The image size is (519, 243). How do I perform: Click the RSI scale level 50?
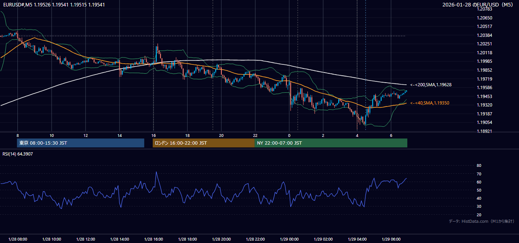(x=479, y=190)
